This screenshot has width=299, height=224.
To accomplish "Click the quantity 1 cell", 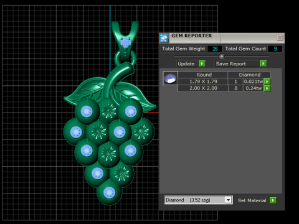I will [235, 82].
